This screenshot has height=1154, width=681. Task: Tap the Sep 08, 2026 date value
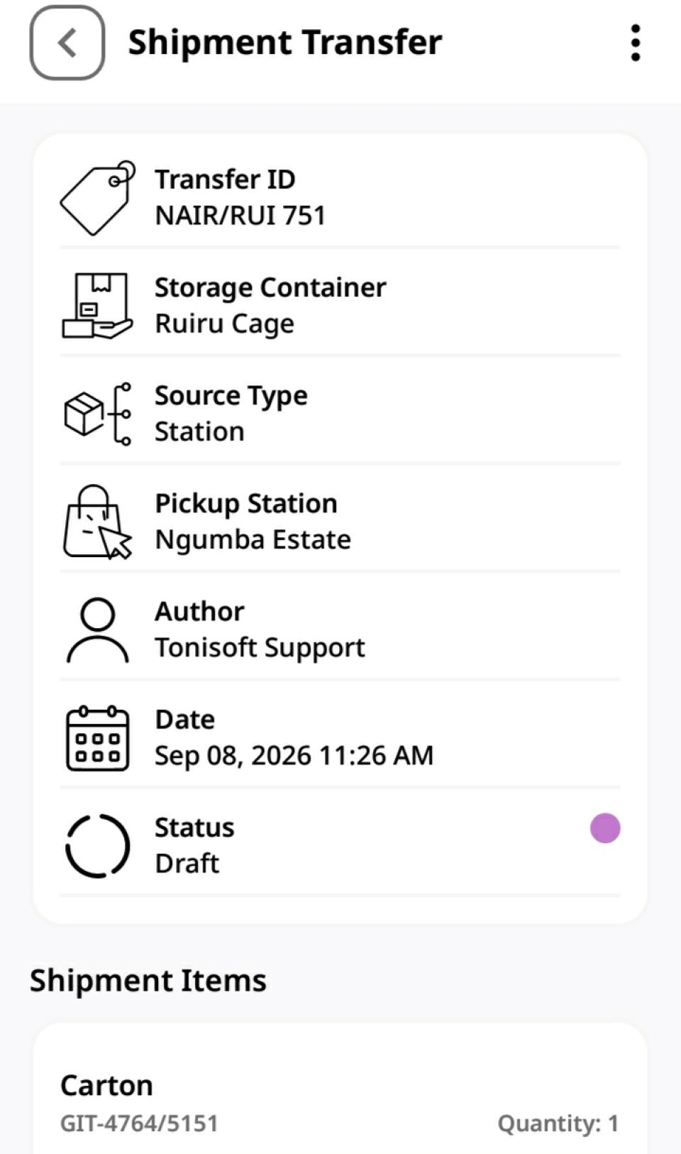[x=294, y=756]
